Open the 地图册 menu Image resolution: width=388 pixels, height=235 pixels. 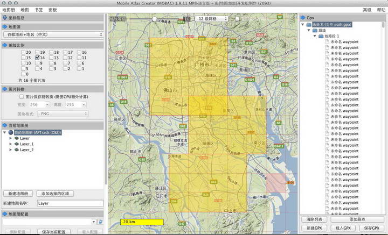(9, 10)
